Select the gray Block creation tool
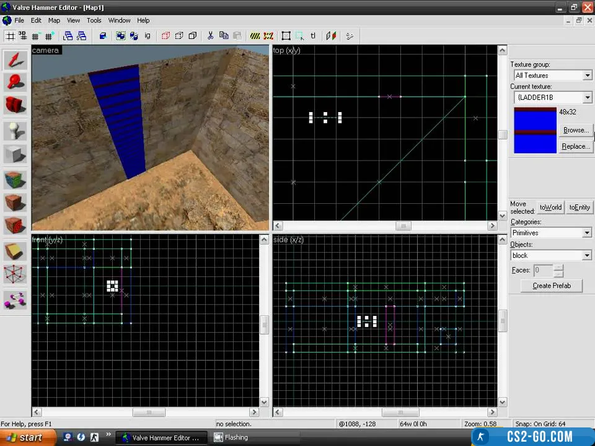This screenshot has height=446, width=595. 15,154
